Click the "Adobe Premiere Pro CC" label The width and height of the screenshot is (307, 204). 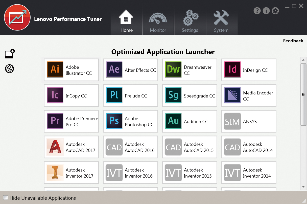click(82, 122)
